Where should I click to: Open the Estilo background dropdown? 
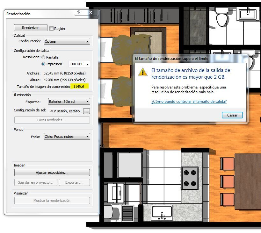click(67, 137)
